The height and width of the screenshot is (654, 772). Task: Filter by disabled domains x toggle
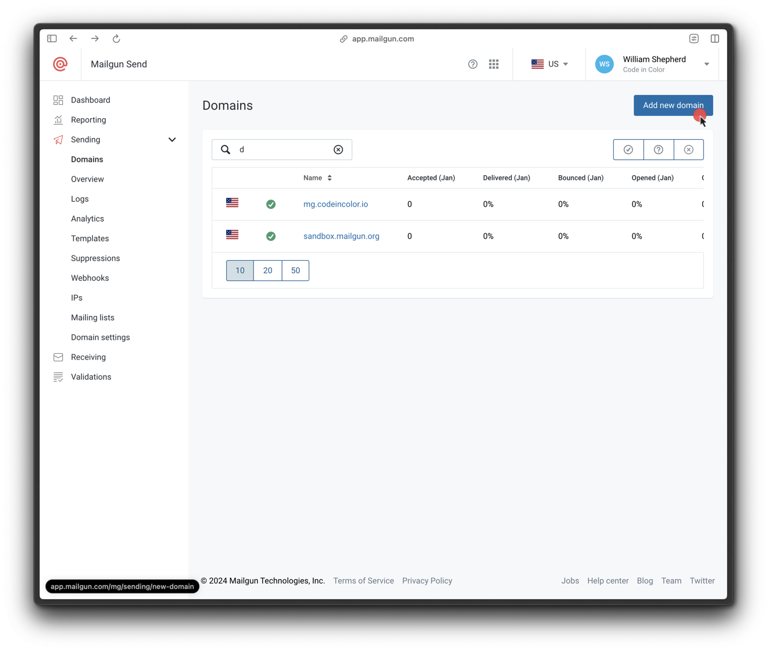coord(689,150)
